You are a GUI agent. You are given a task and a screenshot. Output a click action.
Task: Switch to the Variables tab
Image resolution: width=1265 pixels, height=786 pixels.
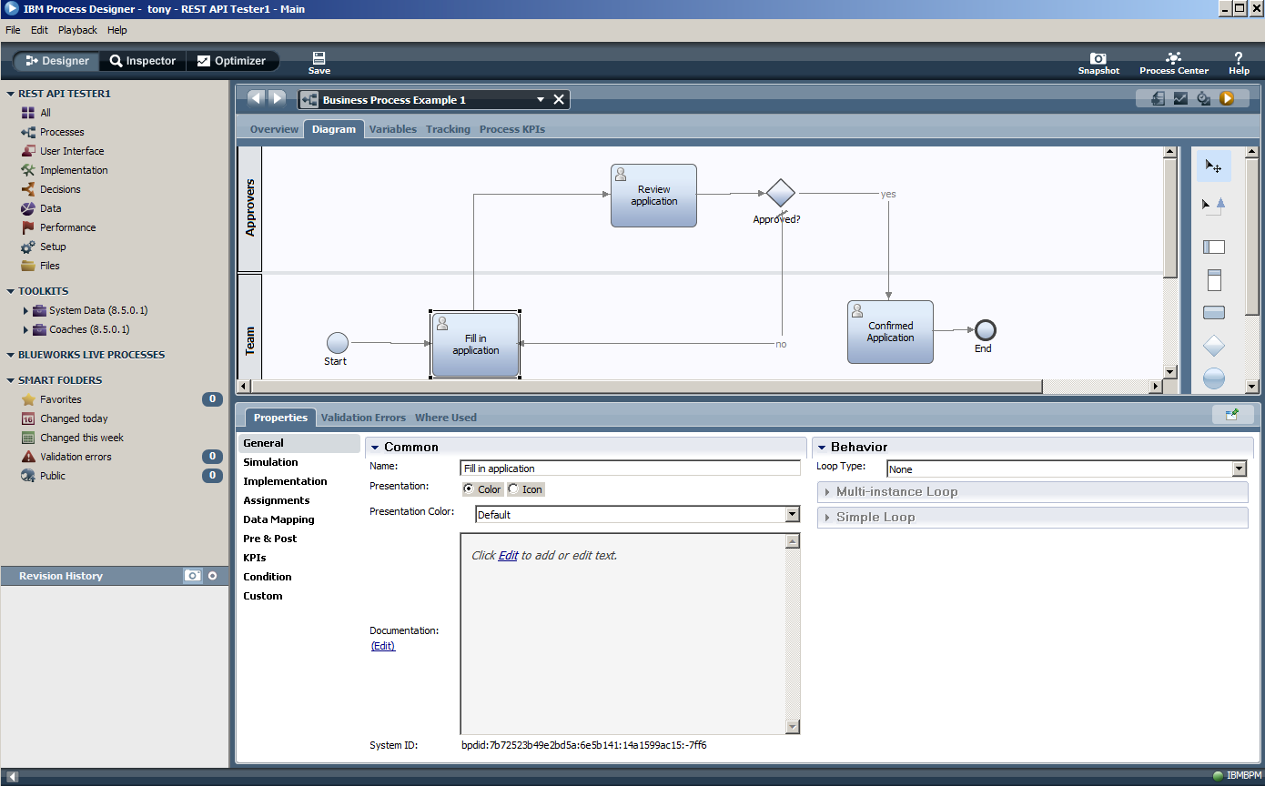coord(393,129)
